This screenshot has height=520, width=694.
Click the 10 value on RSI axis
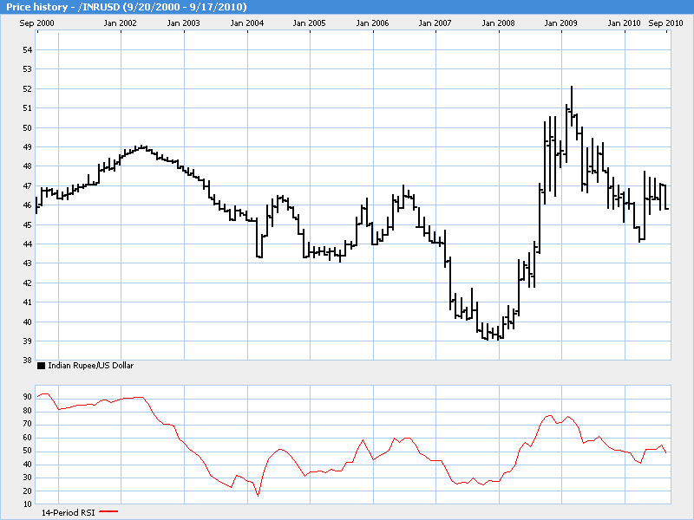point(27,504)
